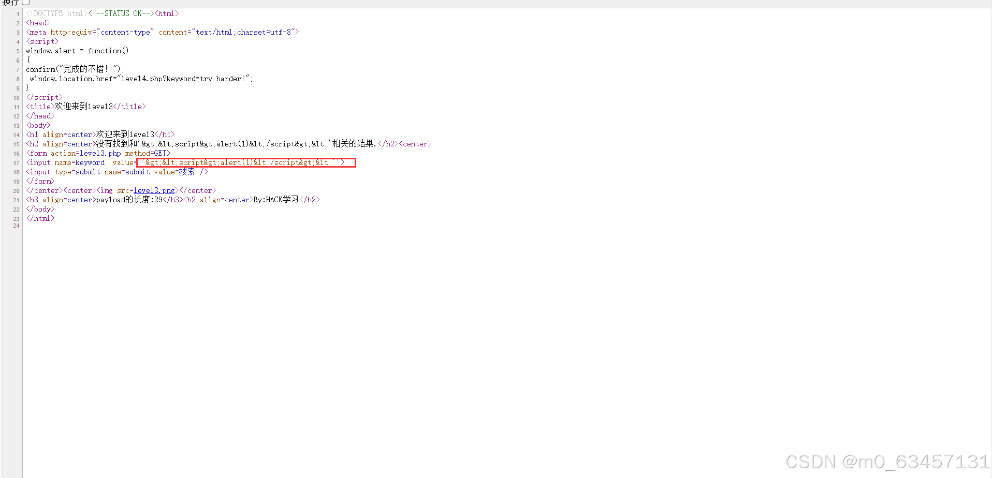The image size is (992, 478).
Task: Click the By:HACK学习 text
Action: pos(276,200)
